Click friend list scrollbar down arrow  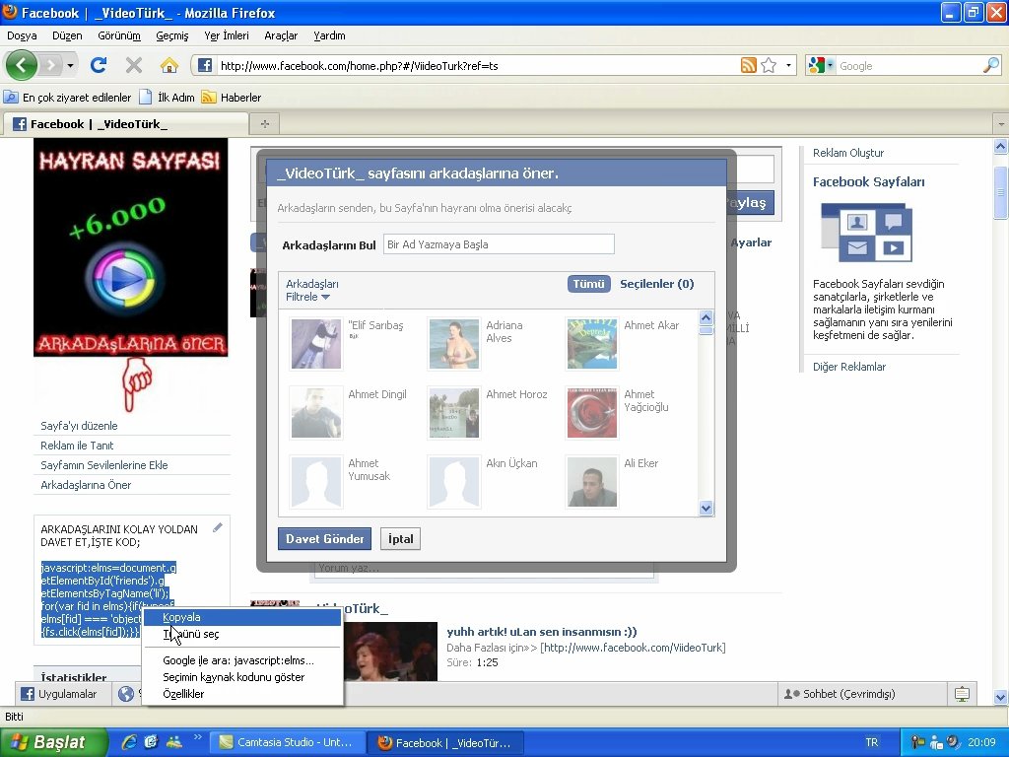706,508
